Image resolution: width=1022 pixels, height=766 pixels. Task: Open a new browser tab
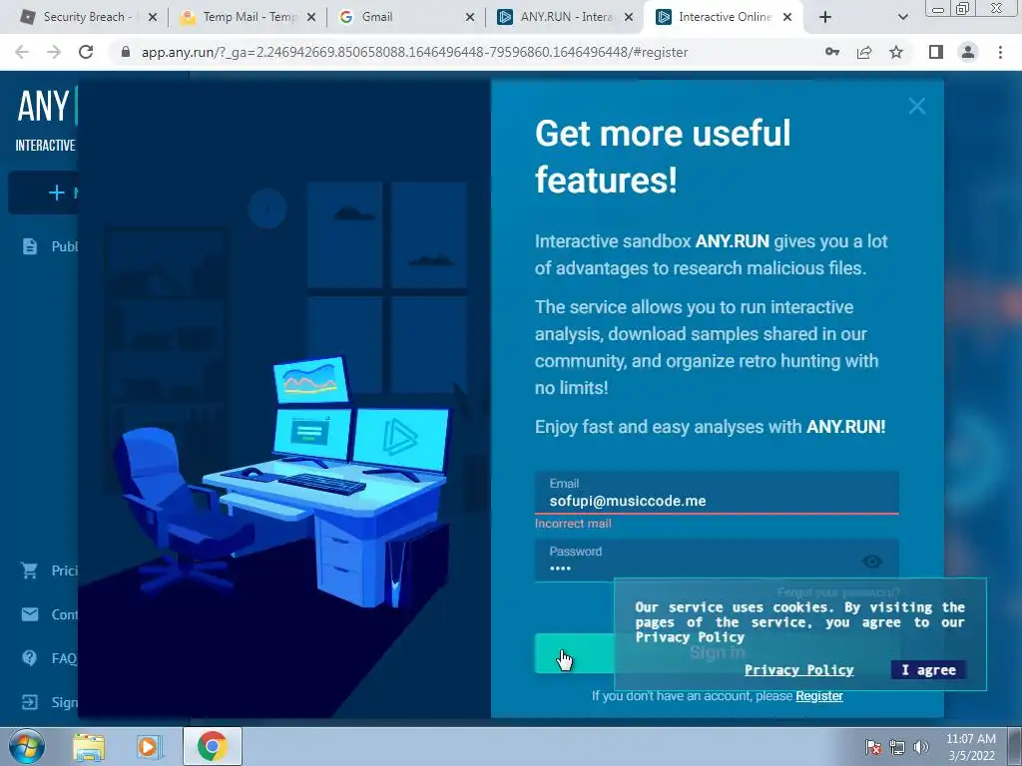pos(825,17)
